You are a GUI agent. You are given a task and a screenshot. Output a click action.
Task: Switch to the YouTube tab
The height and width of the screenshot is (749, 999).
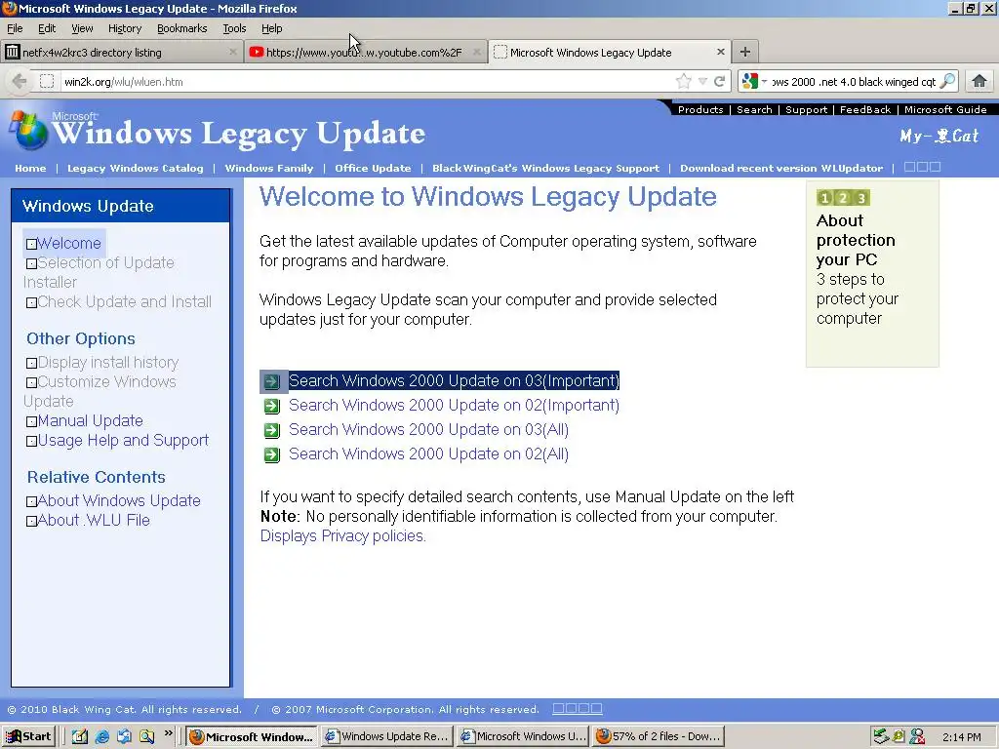(365, 53)
